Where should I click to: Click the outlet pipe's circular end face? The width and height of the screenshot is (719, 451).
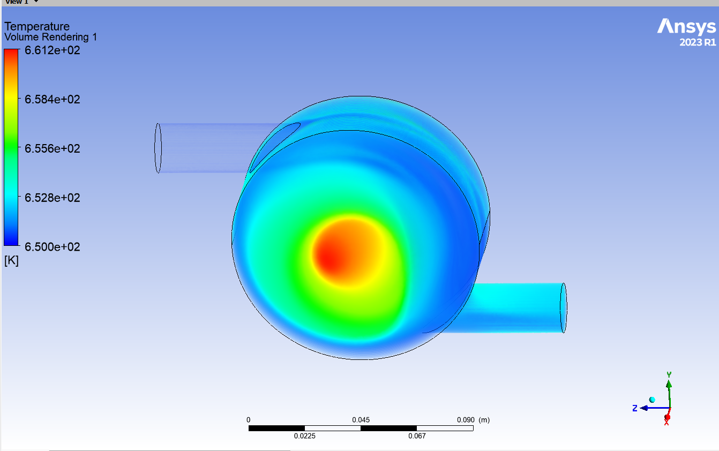pyautogui.click(x=563, y=307)
